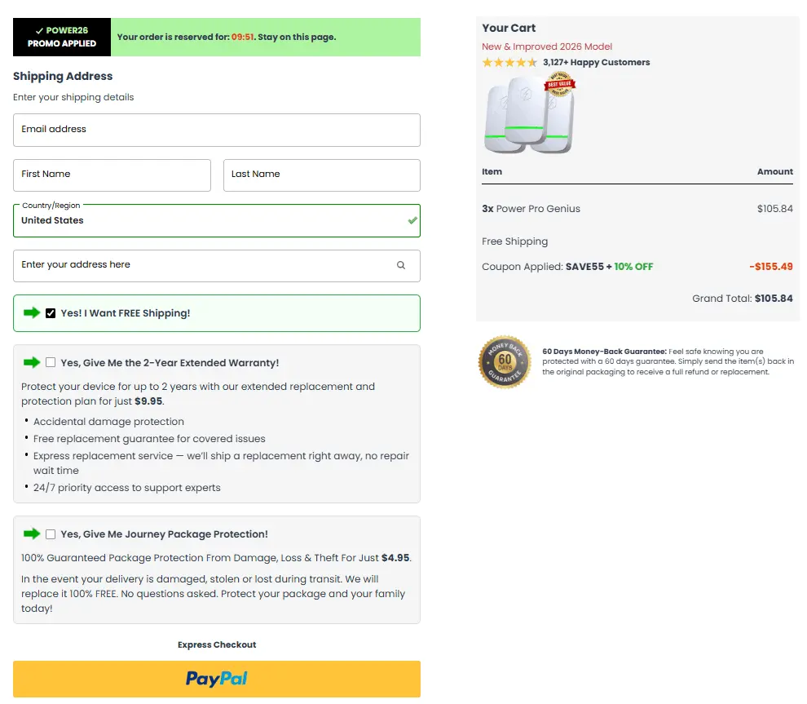
Task: Click the POWER26 PROMO APPLIED badge
Action: (x=61, y=37)
